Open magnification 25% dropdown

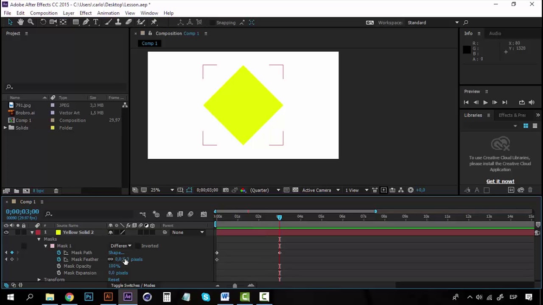[162, 190]
